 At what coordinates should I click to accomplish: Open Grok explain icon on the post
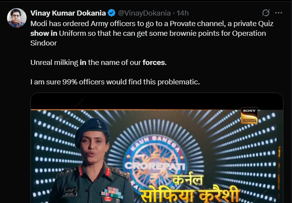[266, 13]
